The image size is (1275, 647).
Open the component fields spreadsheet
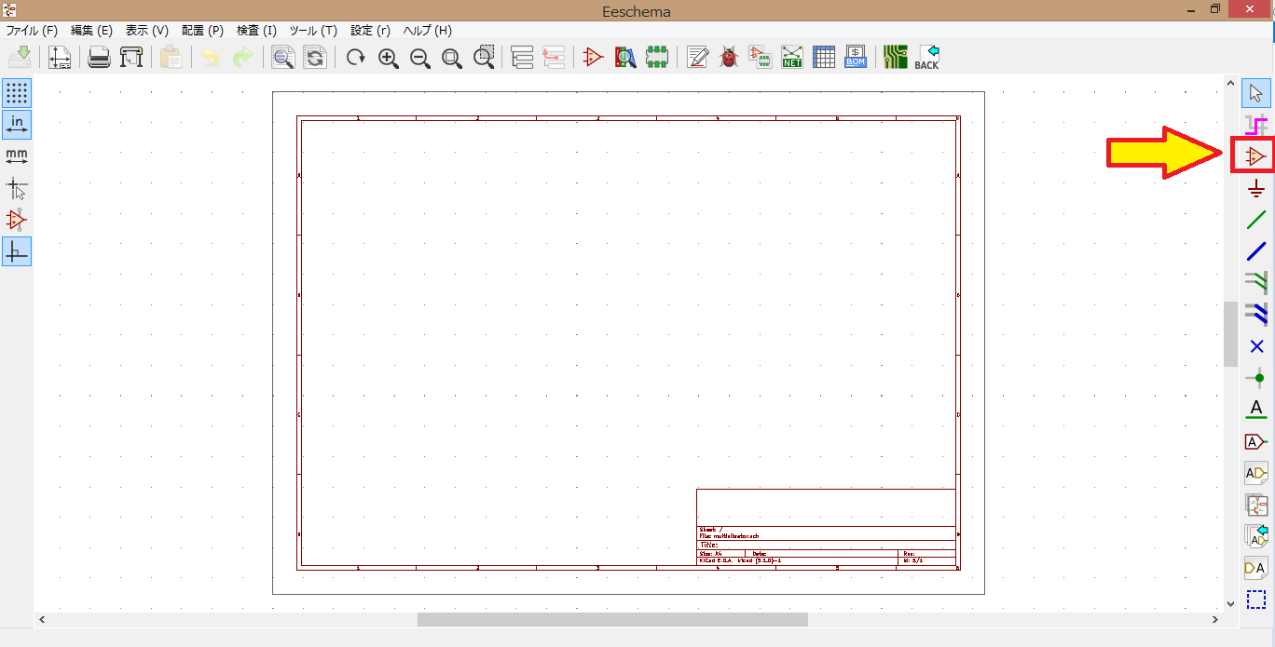(824, 57)
